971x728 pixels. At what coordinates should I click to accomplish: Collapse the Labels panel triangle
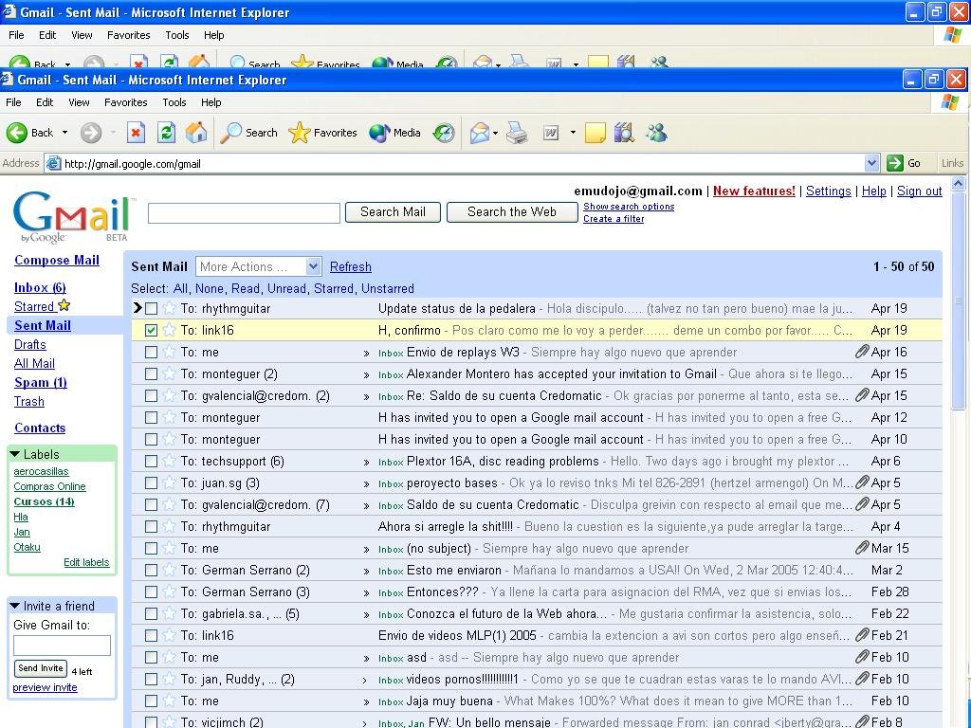coord(15,454)
